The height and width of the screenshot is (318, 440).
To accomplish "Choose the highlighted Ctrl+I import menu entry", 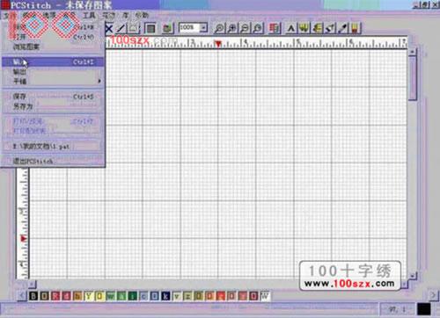I will (x=53, y=61).
